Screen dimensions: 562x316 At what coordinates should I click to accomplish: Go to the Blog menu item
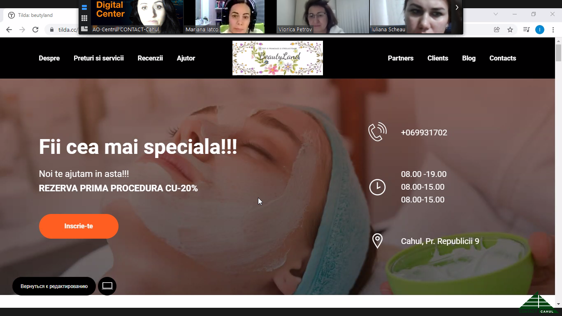[x=469, y=58]
